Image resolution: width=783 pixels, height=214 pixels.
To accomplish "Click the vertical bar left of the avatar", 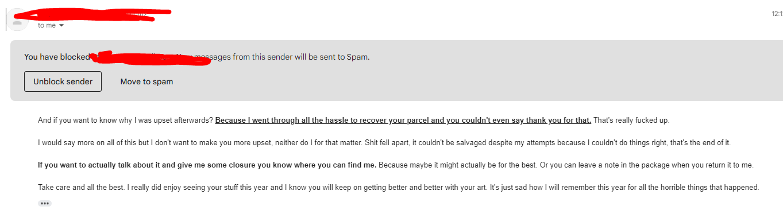I will pyautogui.click(x=6, y=20).
